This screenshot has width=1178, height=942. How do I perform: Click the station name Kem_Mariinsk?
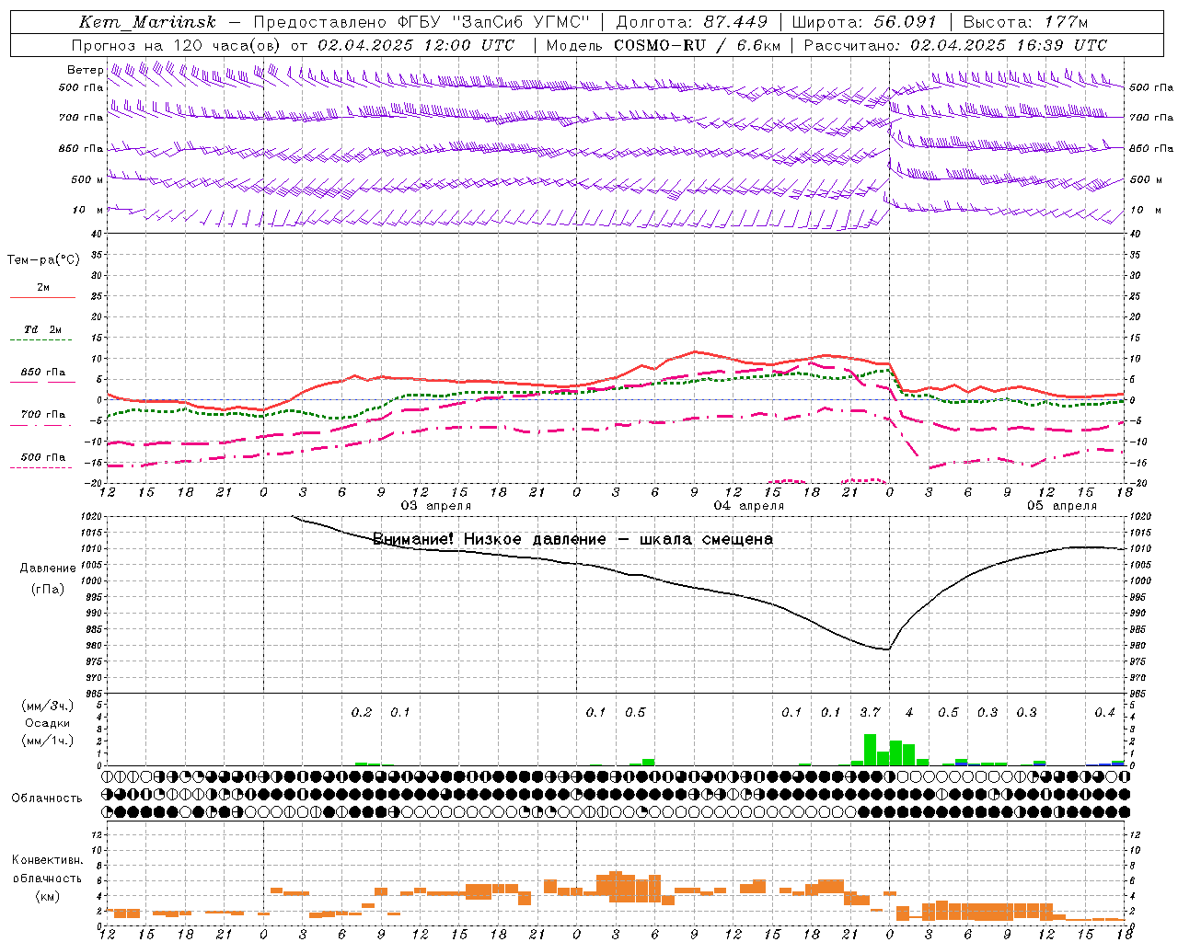(x=147, y=22)
